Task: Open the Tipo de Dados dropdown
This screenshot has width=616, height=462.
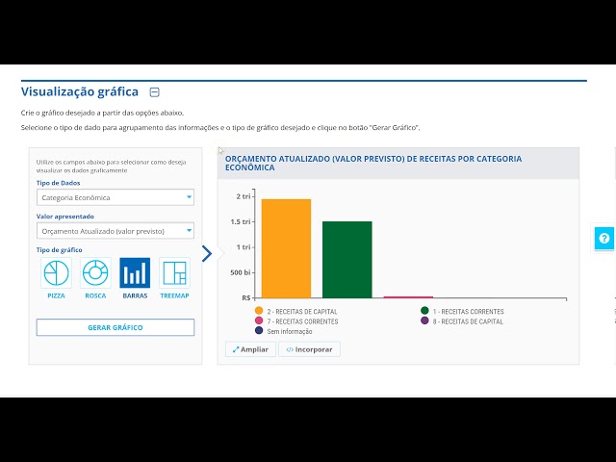Action: 115,197
